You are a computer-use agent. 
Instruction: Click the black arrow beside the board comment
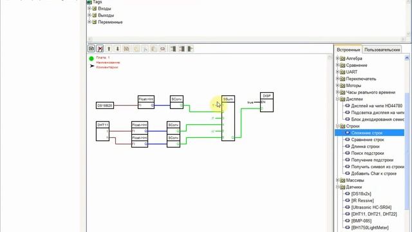point(92,66)
